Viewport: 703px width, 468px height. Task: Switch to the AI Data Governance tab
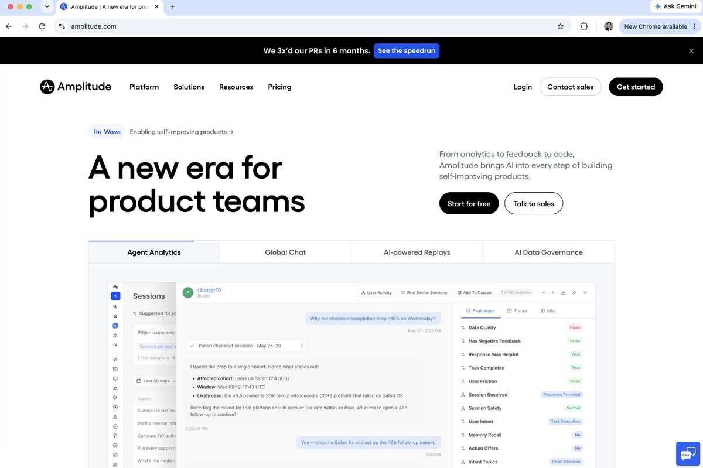tap(548, 252)
